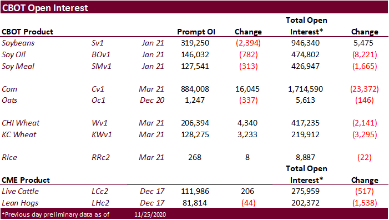Click the Soy Oil ticker BOv1
This screenshot has width=389, height=220.
click(x=101, y=54)
